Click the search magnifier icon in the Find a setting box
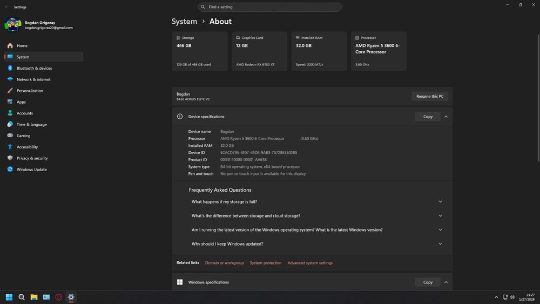This screenshot has height=304, width=540. click(x=203, y=7)
